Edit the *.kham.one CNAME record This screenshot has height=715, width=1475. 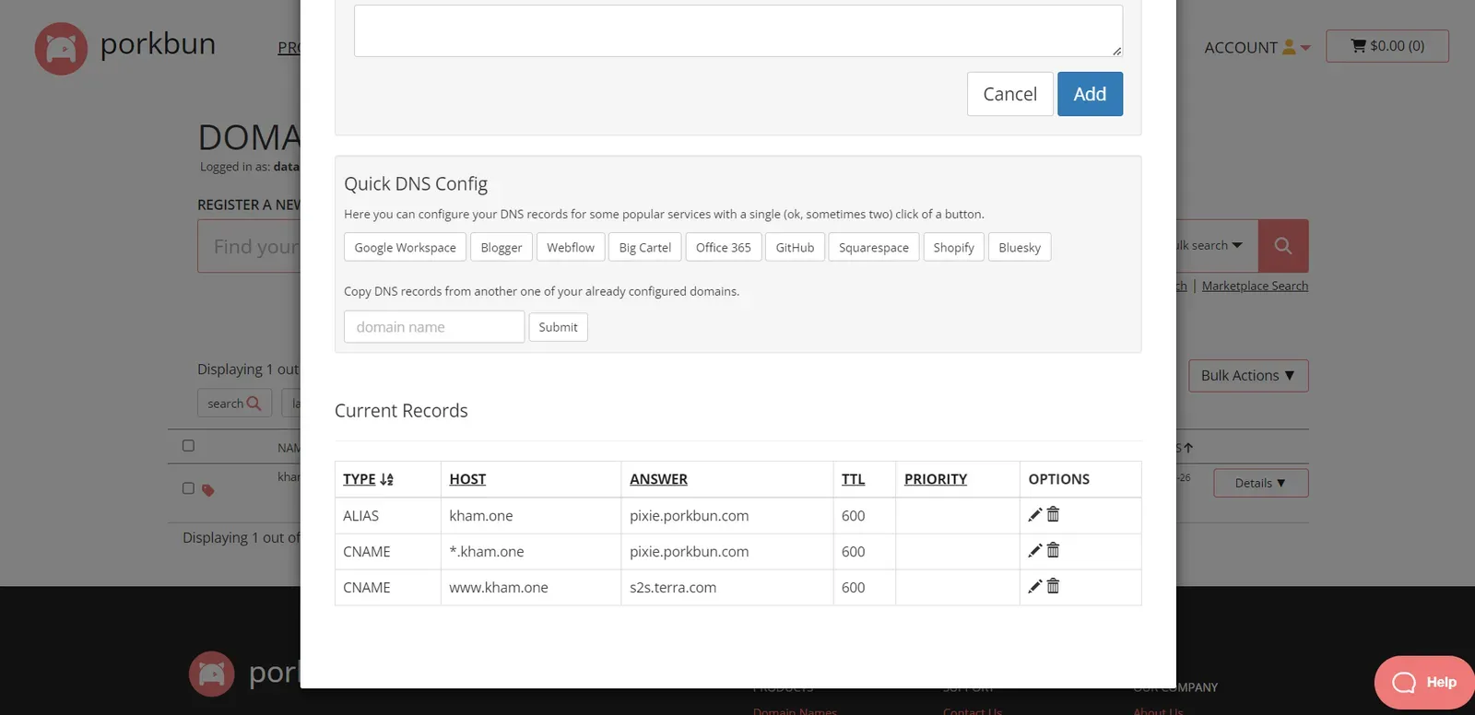[1034, 551]
